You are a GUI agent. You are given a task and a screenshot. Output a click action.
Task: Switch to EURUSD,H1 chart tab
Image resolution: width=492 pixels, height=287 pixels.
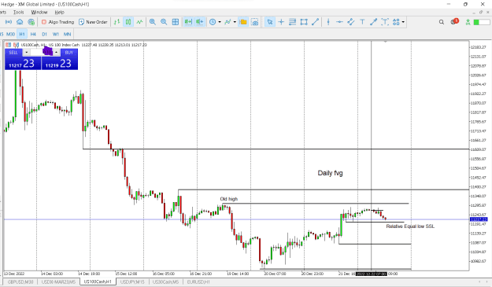198,282
